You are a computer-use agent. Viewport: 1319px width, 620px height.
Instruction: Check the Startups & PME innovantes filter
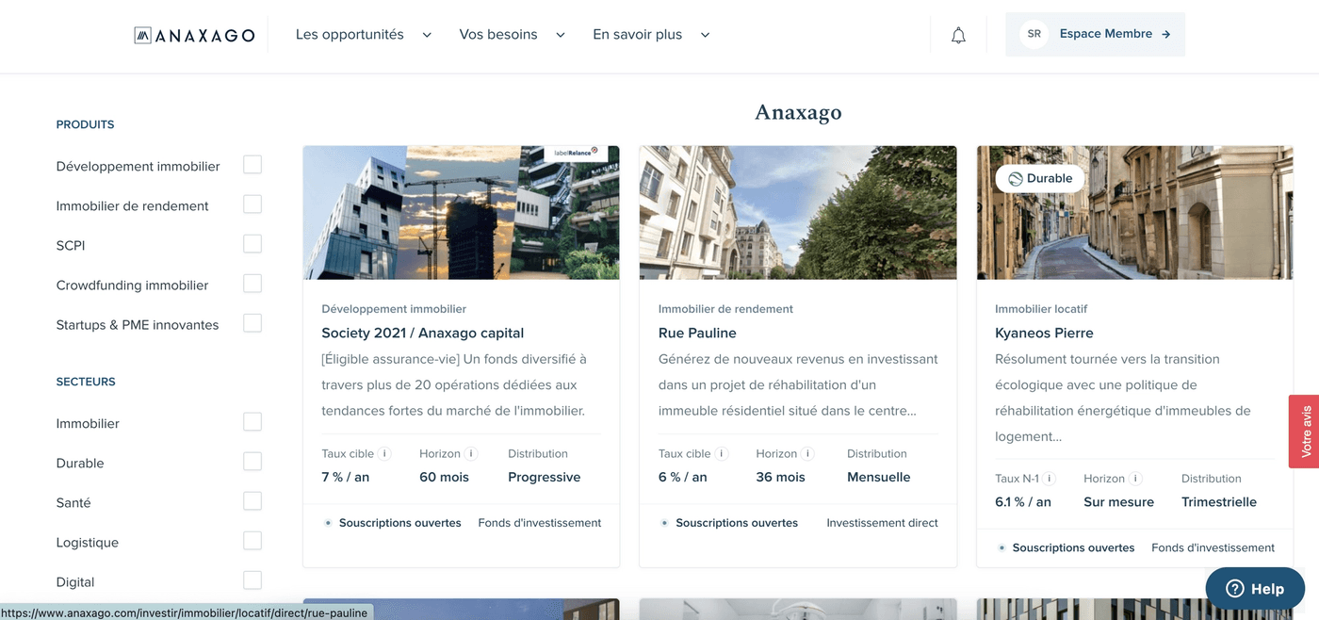click(252, 323)
